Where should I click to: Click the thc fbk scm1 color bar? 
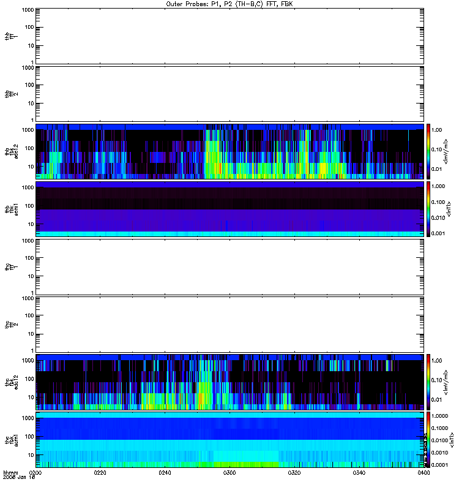click(x=428, y=440)
